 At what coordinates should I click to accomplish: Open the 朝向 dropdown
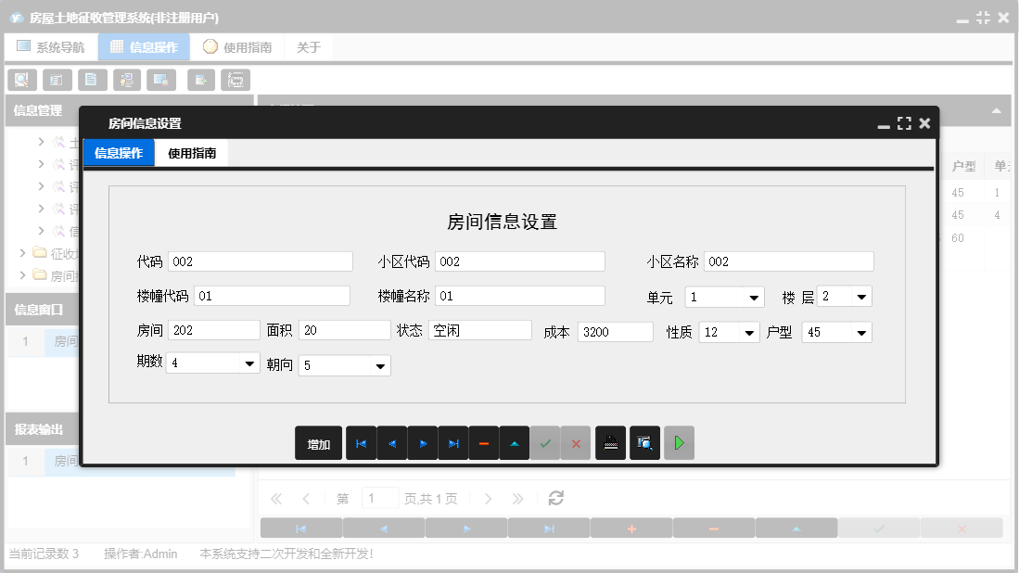379,364
